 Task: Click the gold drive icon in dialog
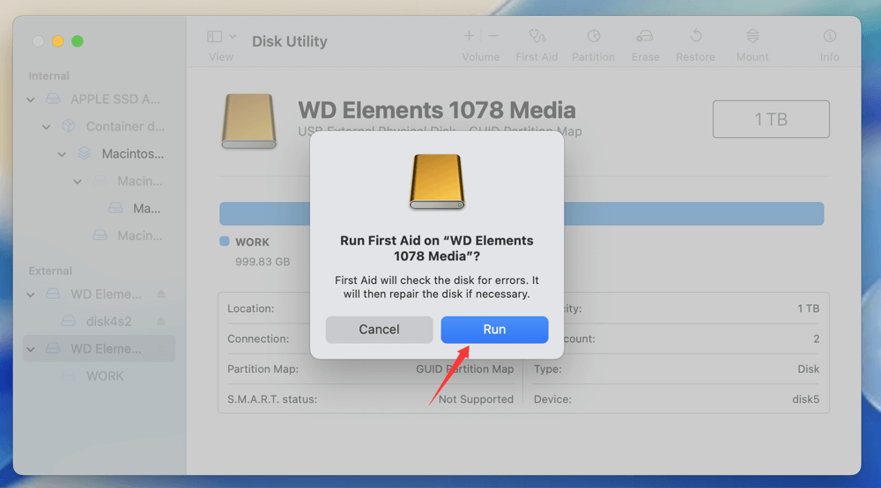[x=437, y=182]
